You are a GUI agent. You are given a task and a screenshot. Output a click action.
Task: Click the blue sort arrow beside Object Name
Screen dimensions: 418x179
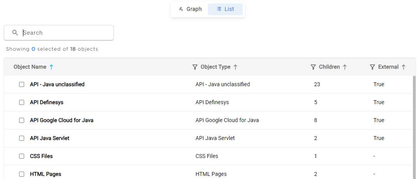[51, 67]
